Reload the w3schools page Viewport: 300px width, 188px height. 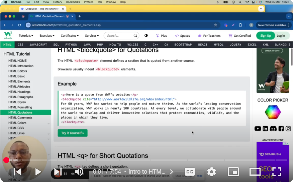click(19, 25)
